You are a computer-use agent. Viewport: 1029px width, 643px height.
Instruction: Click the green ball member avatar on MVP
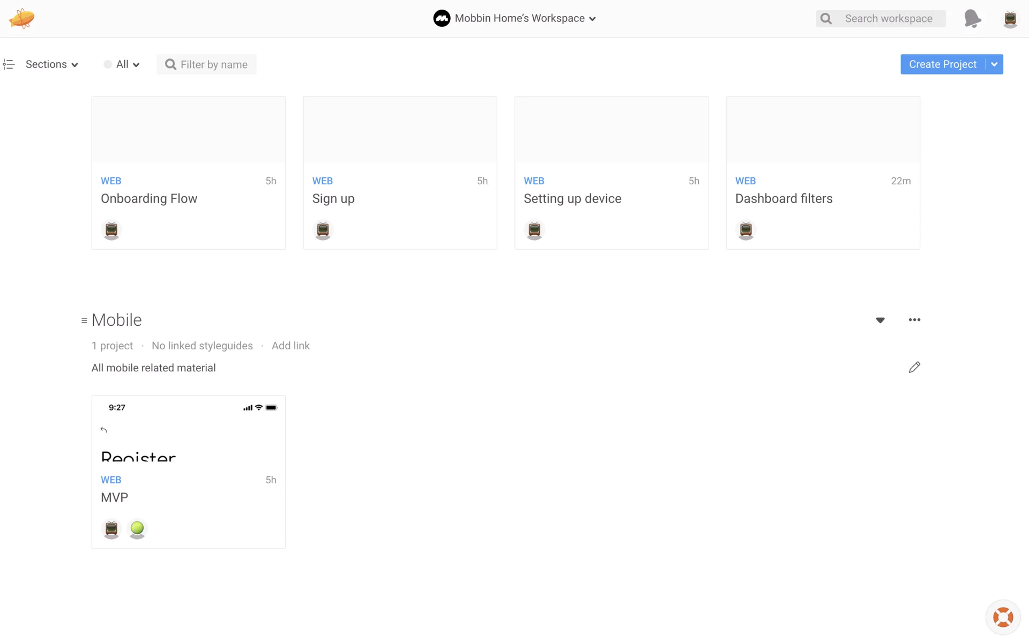137,529
